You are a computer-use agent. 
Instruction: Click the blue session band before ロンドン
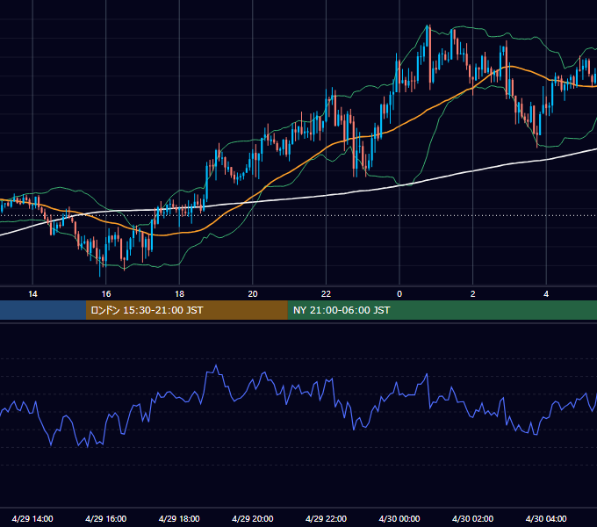coord(43,310)
